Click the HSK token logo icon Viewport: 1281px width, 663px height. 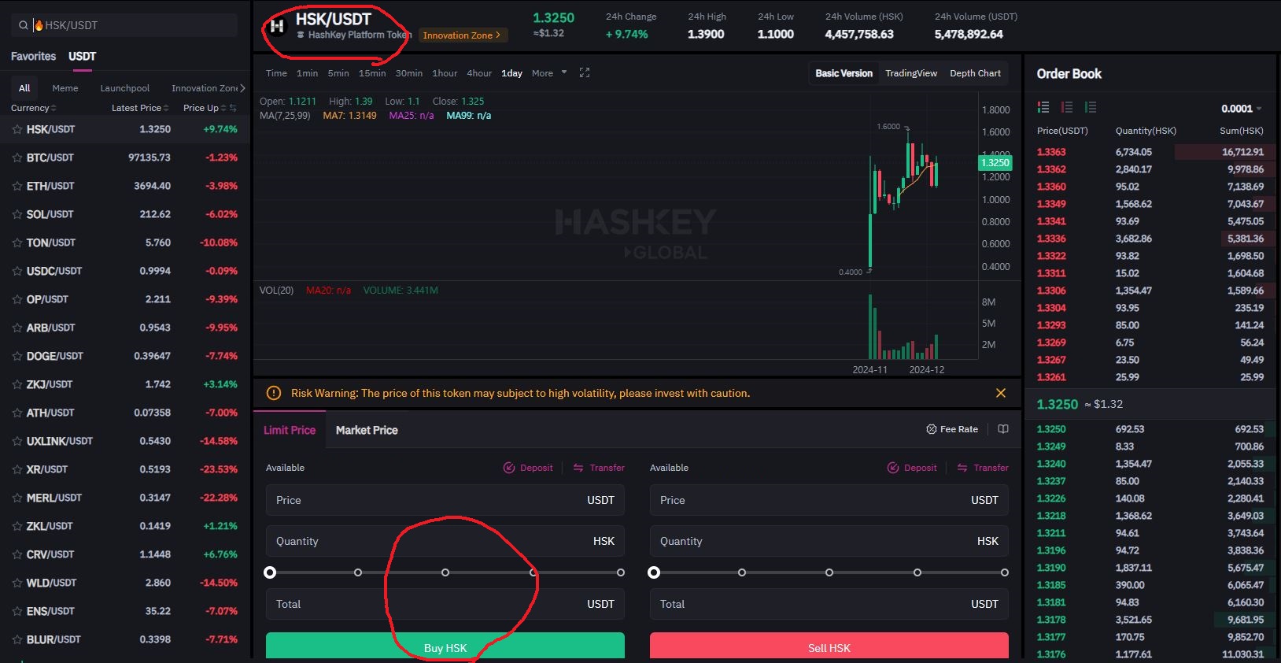(277, 26)
